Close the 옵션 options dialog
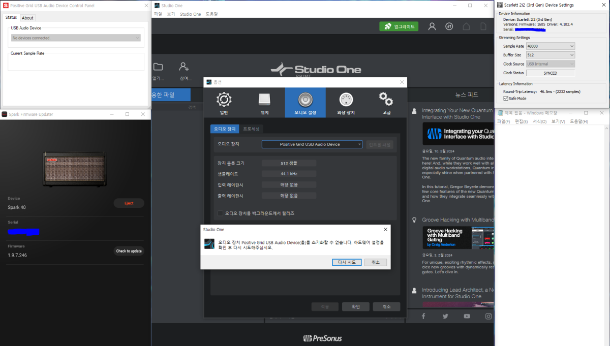The width and height of the screenshot is (610, 346). [x=402, y=82]
